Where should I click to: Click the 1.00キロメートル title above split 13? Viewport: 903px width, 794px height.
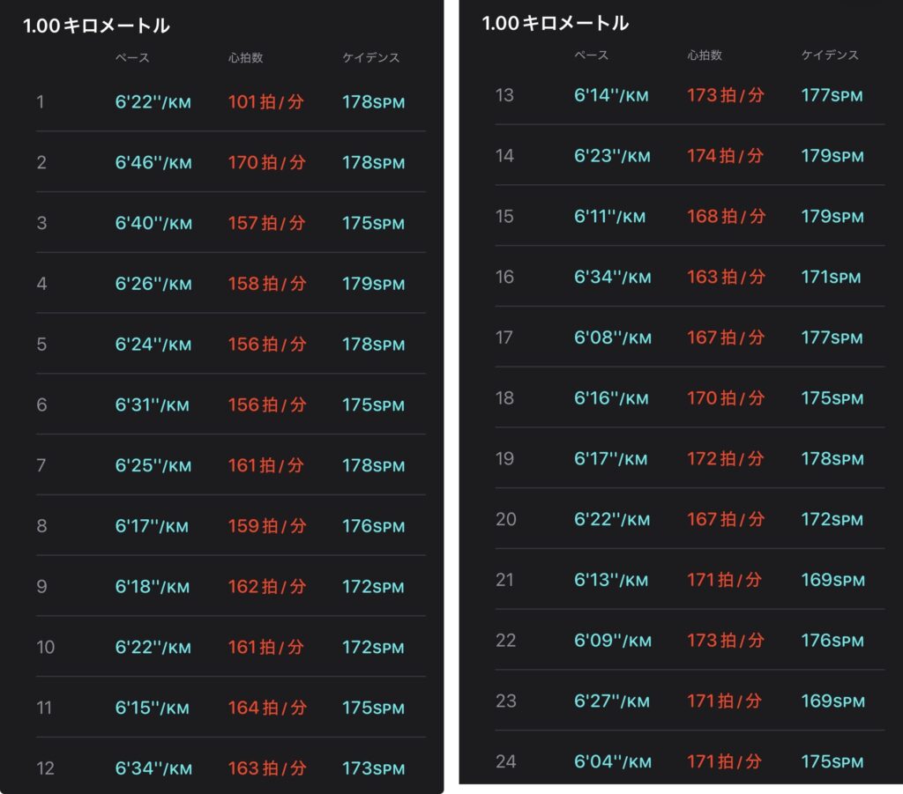pyautogui.click(x=556, y=23)
